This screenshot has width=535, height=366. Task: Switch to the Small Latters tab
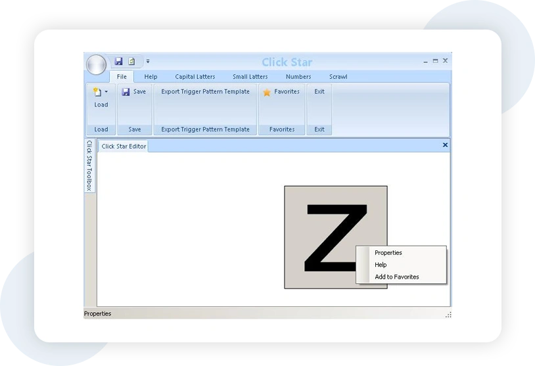(250, 77)
